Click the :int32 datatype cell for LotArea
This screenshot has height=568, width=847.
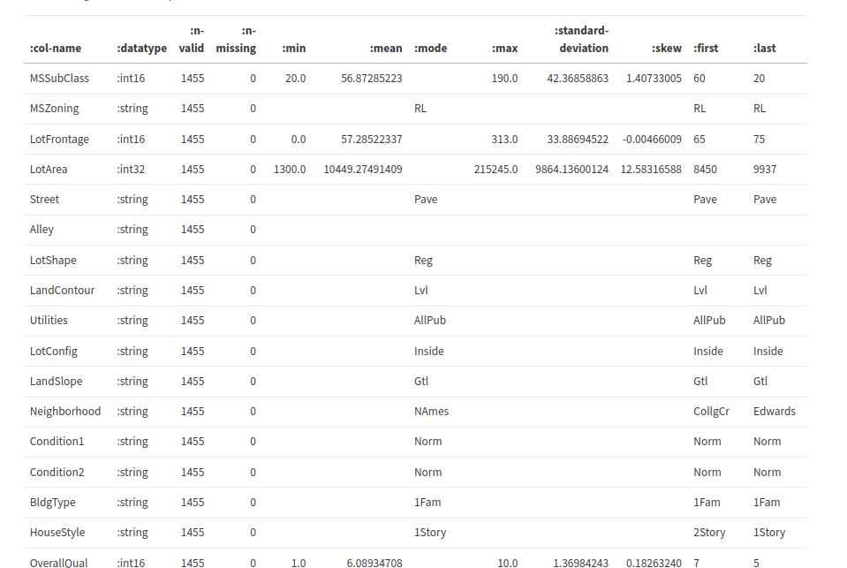[132, 169]
